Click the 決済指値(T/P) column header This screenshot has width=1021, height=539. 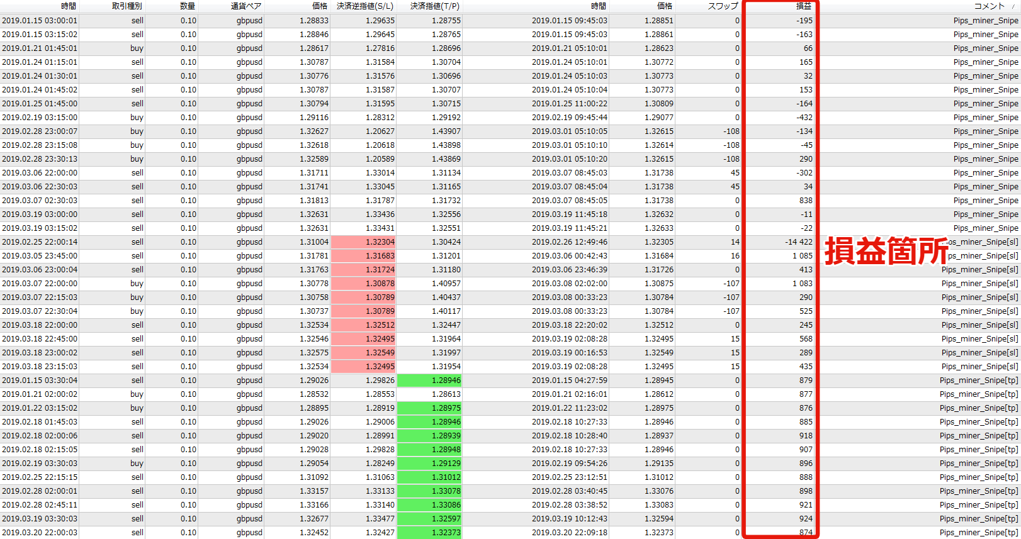click(434, 6)
